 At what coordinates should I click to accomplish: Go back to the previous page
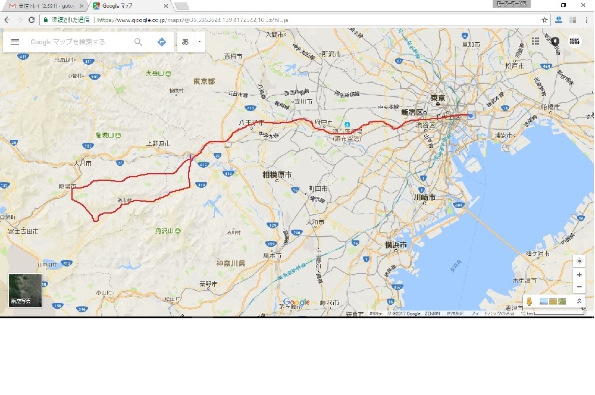pyautogui.click(x=7, y=20)
